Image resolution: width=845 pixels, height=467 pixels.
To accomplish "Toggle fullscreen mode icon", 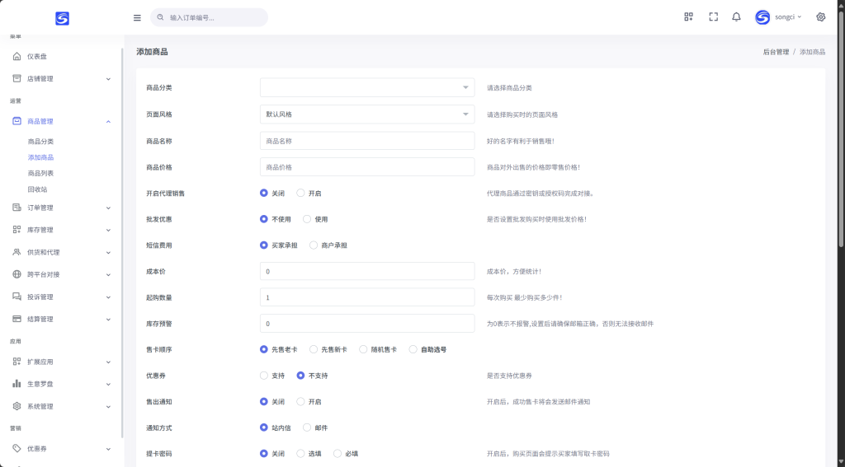I will [x=714, y=17].
